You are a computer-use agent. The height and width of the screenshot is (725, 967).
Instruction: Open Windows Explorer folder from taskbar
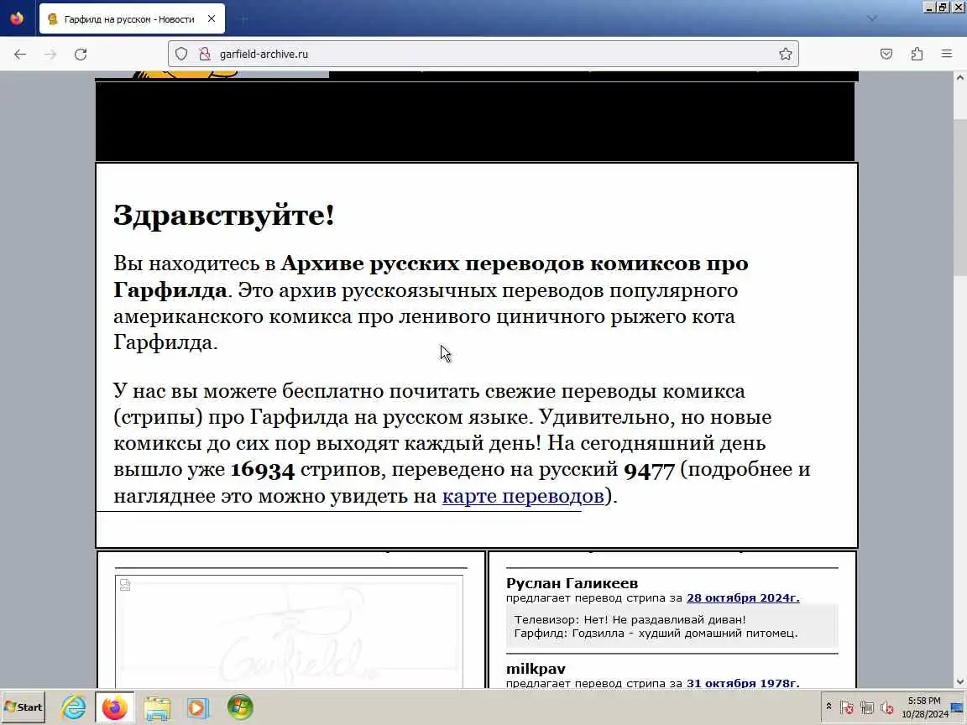[x=157, y=707]
